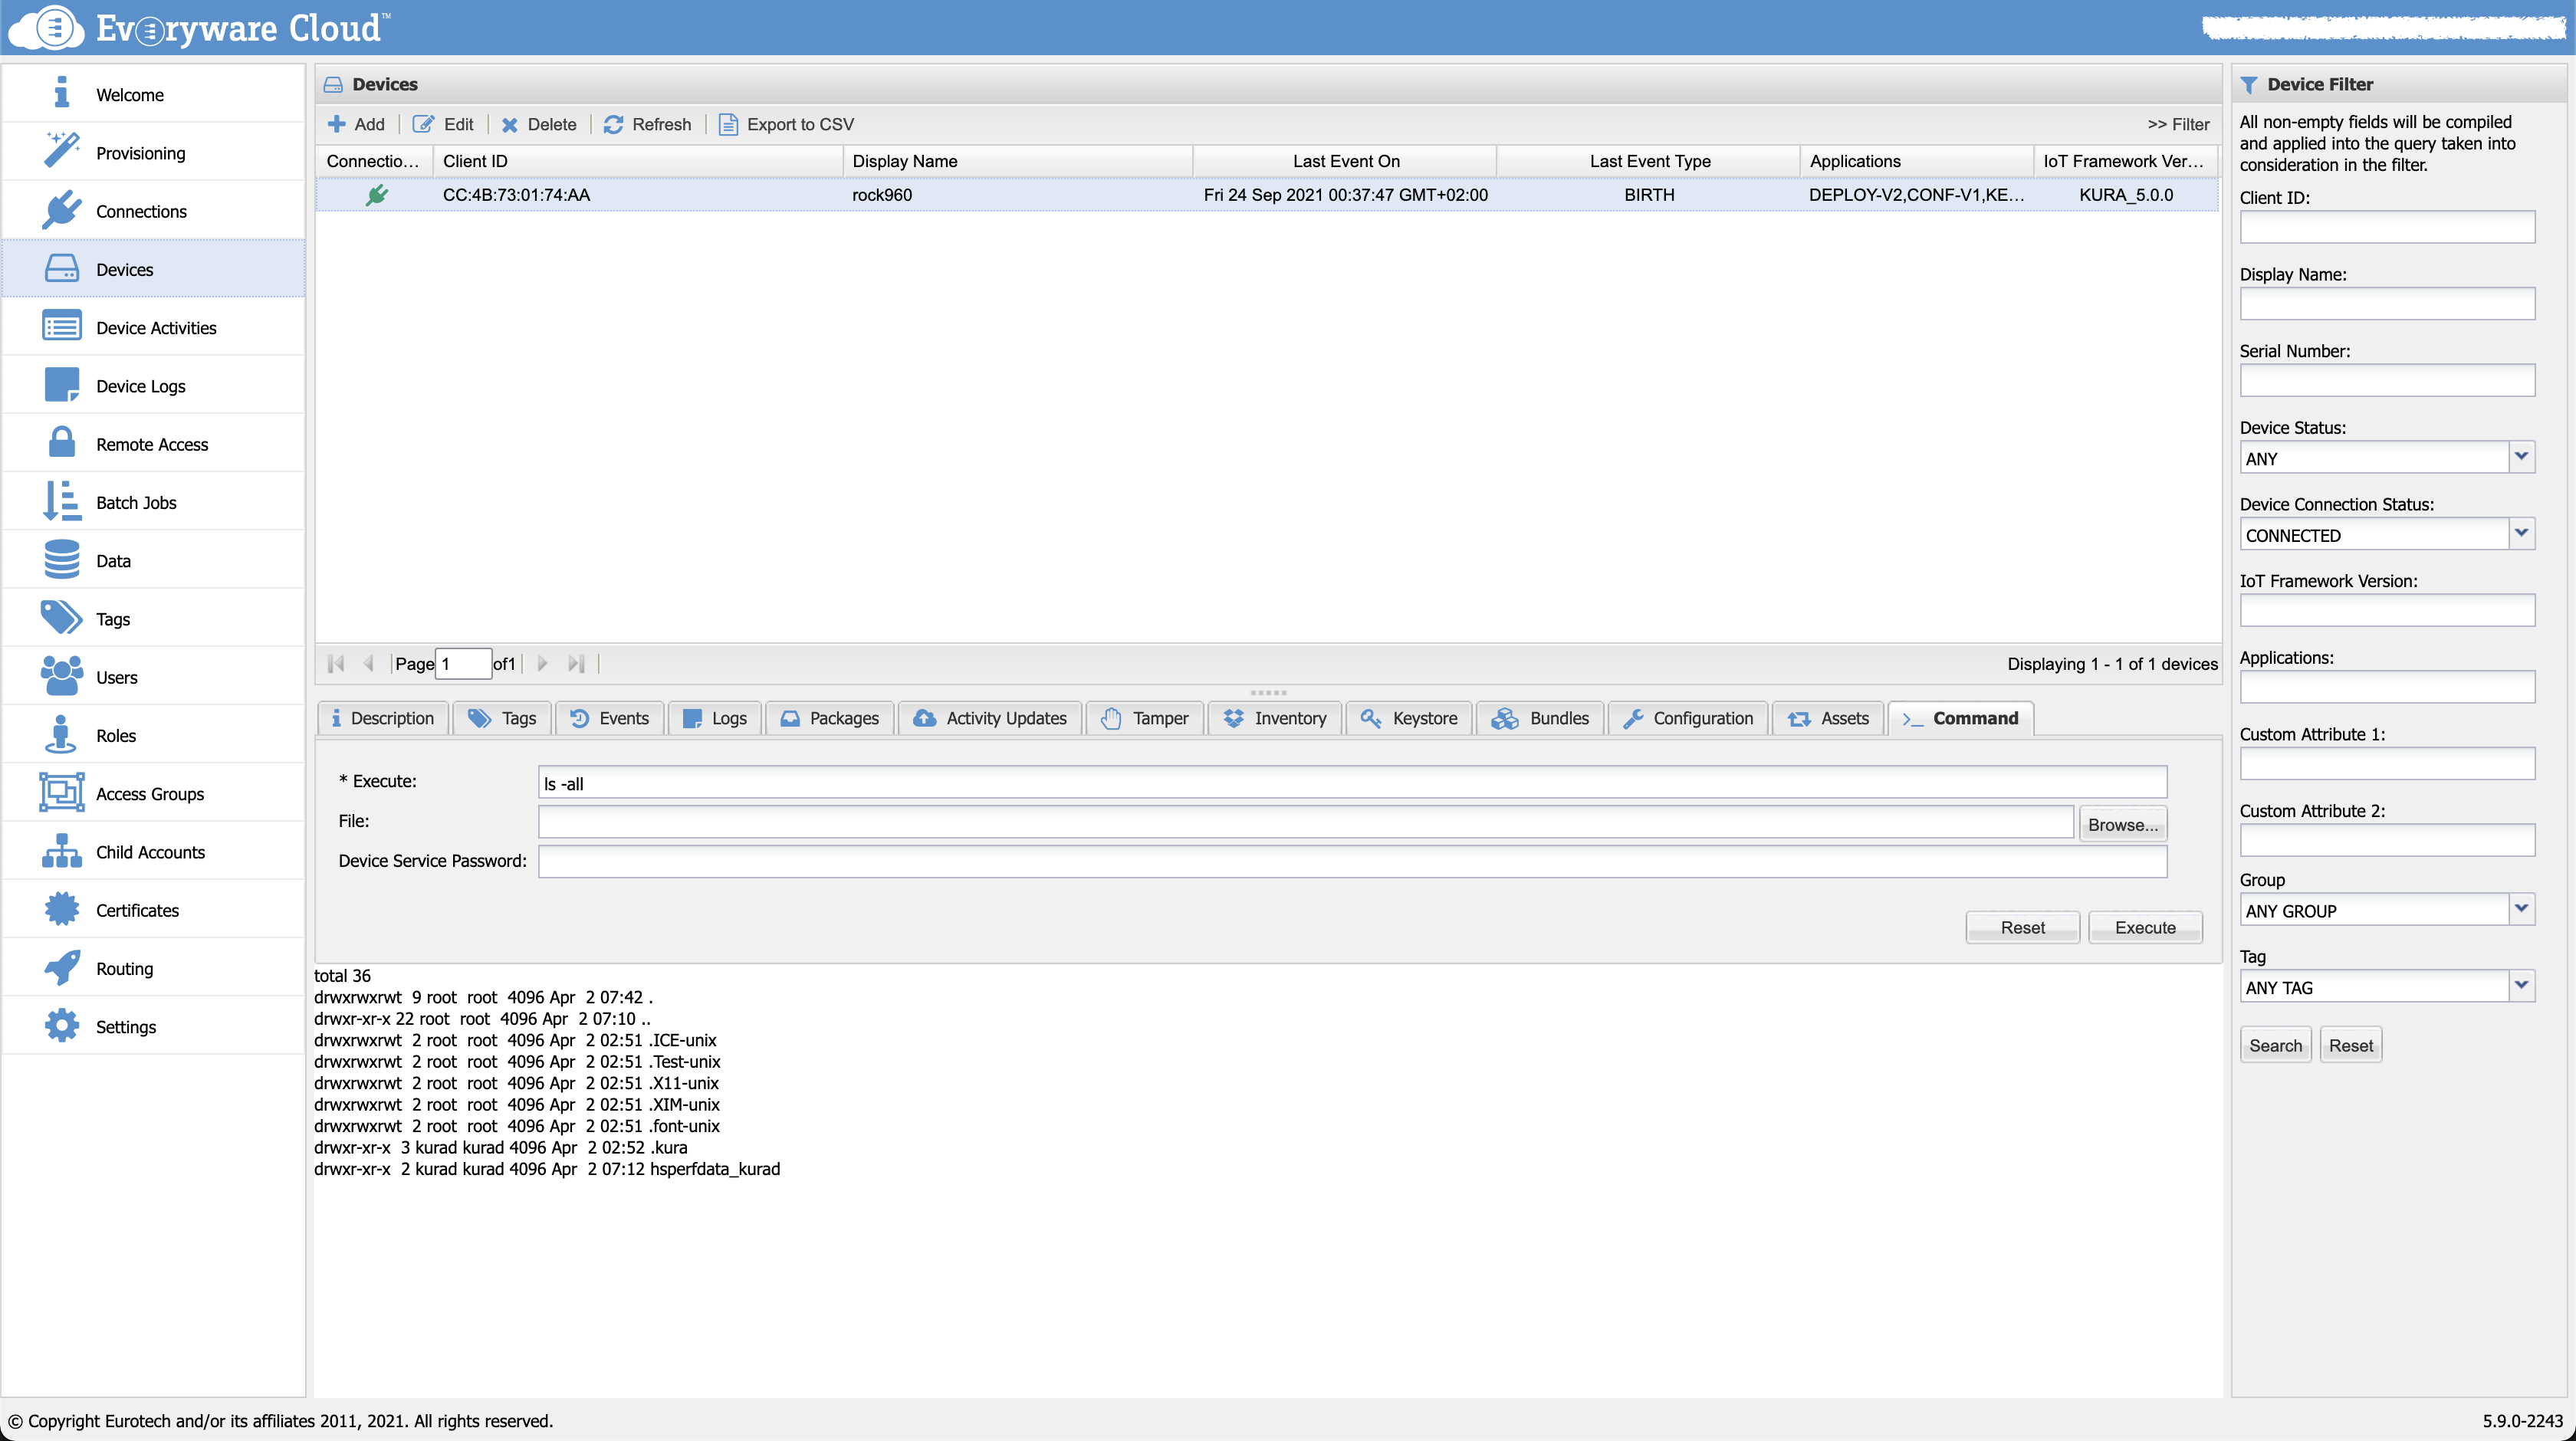Click the Export to CSV document icon

pos(728,124)
